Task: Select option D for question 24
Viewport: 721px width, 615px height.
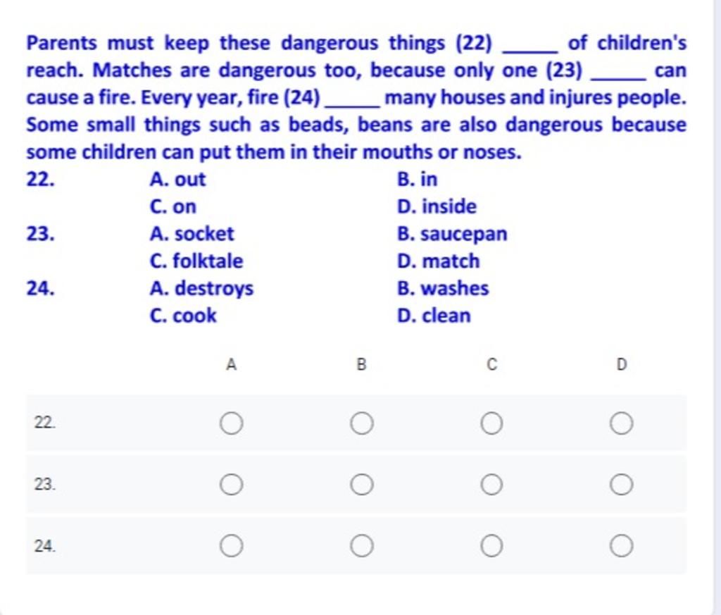Action: [x=622, y=546]
